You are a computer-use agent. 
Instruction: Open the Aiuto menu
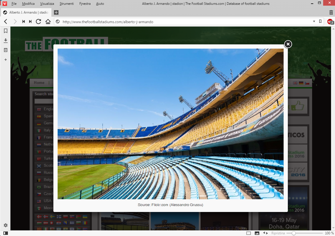coord(100,4)
